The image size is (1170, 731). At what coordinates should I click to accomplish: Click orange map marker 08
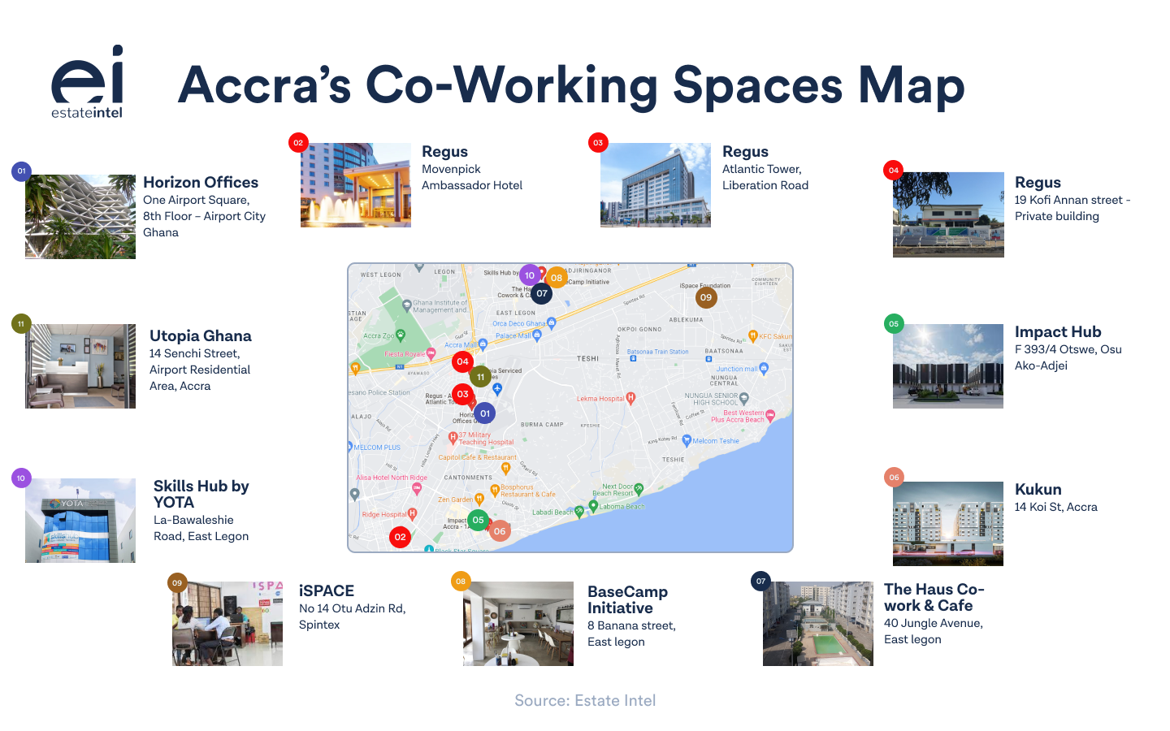pyautogui.click(x=557, y=278)
